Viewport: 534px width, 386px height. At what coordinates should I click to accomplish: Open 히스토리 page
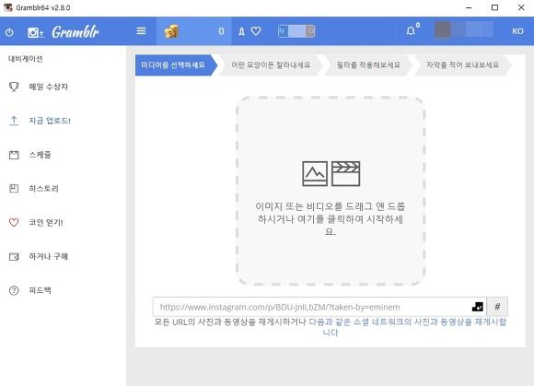tap(44, 189)
